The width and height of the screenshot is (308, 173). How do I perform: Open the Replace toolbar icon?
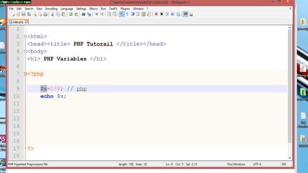coord(89,14)
